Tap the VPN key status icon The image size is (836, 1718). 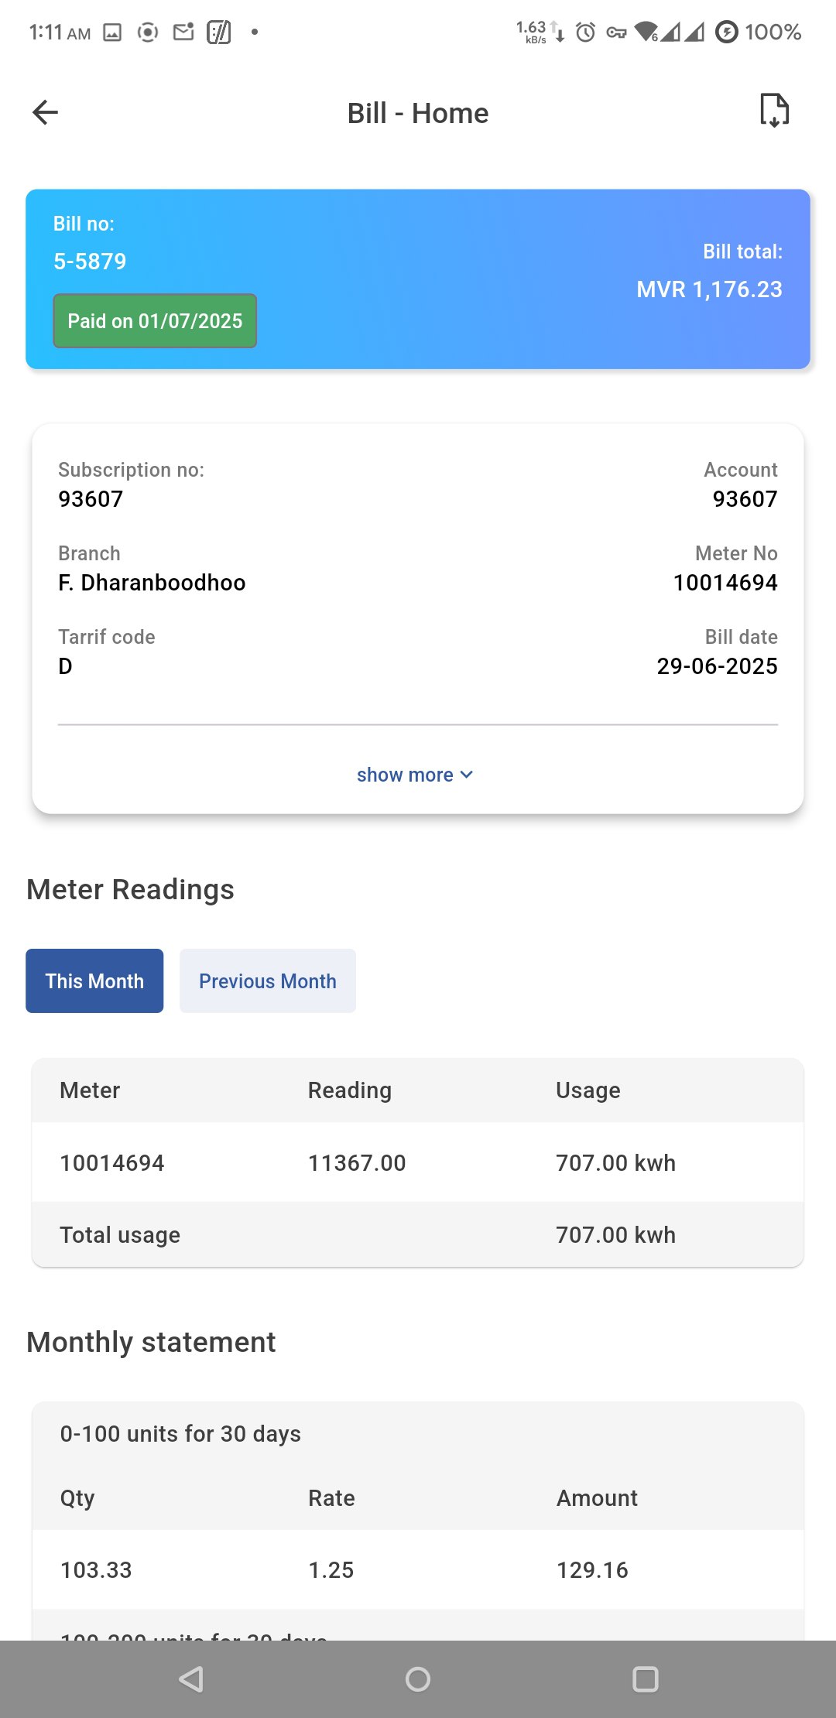616,32
